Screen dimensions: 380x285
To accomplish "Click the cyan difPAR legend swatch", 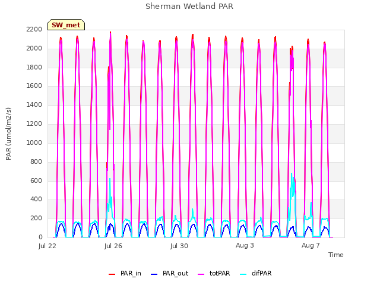I will point(243,274).
